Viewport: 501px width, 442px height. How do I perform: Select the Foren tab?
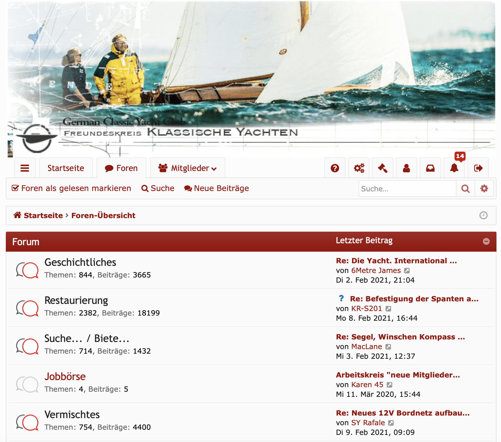pos(122,168)
